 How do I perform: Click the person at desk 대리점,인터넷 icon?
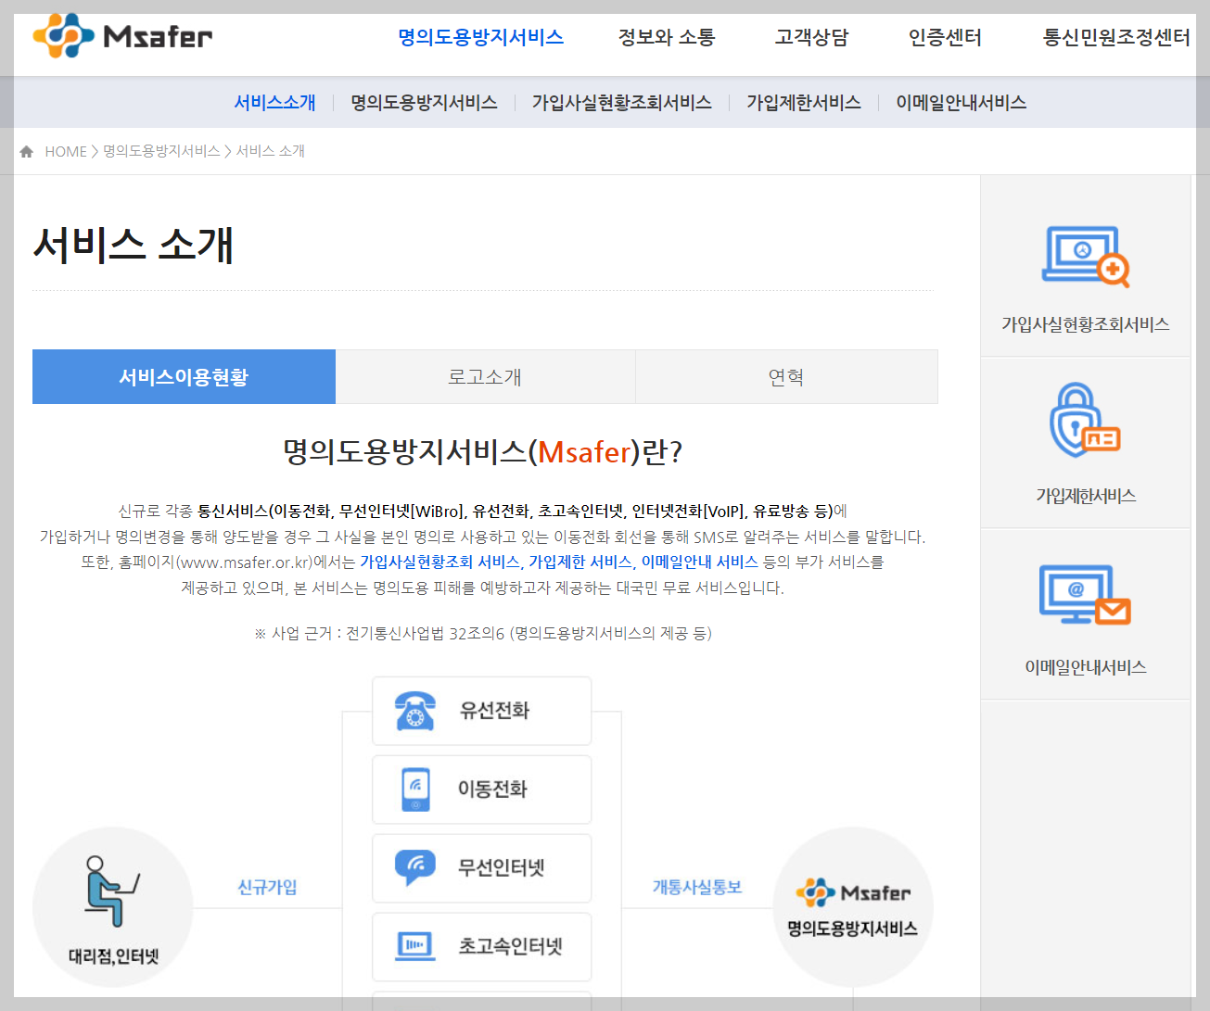click(111, 891)
